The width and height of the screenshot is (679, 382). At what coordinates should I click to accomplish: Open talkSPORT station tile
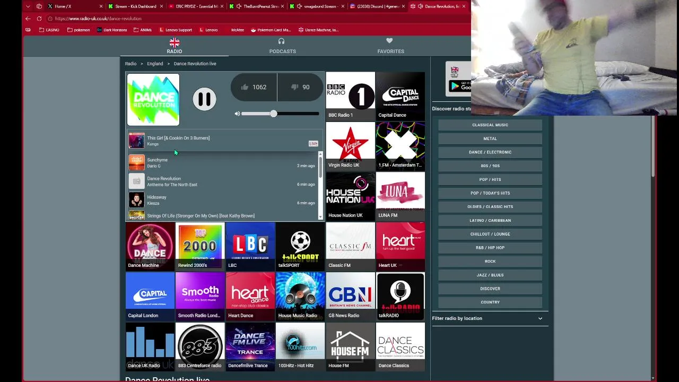point(300,246)
